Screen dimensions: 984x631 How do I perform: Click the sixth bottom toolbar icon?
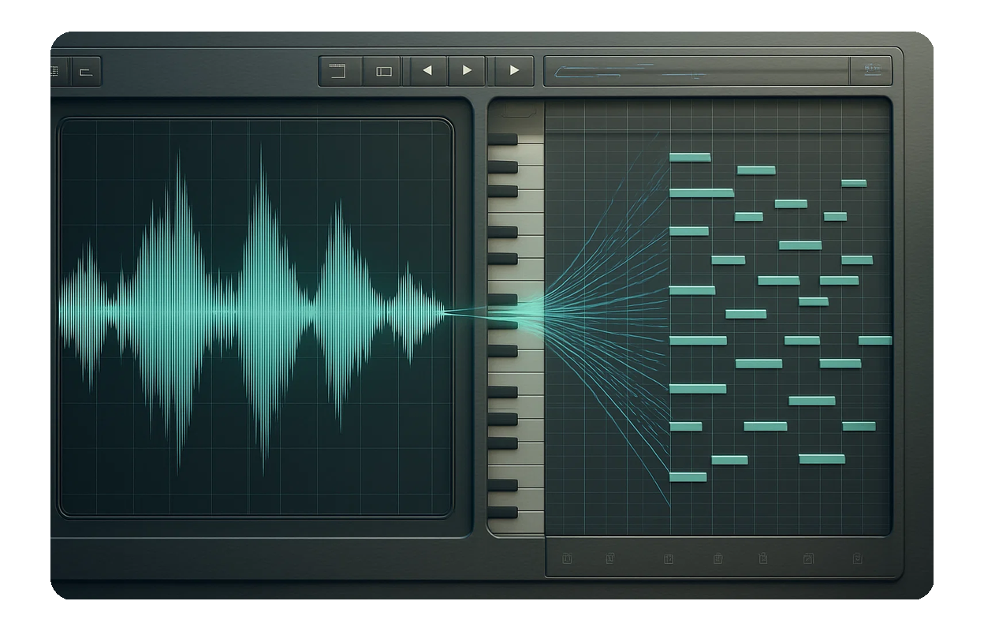pos(808,559)
